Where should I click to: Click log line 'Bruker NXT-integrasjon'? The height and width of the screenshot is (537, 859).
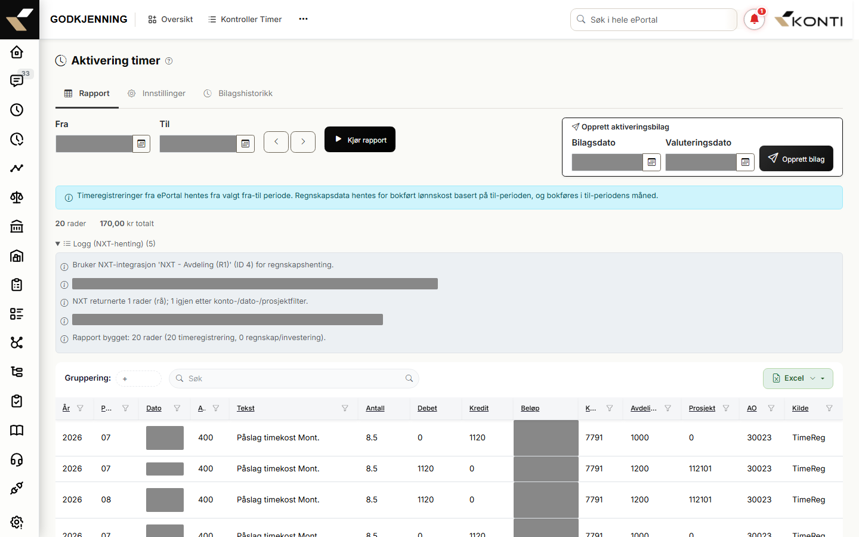(203, 265)
